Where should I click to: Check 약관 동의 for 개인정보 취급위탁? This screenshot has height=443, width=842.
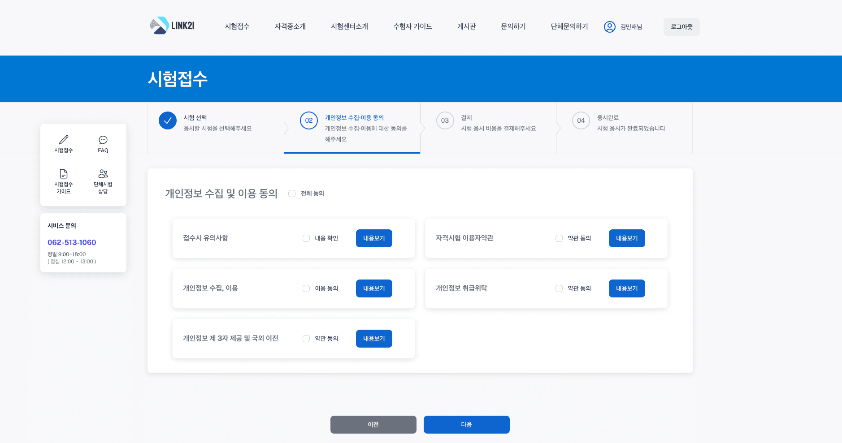pos(559,288)
